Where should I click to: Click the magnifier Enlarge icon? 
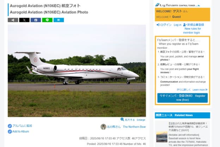coord(122,119)
